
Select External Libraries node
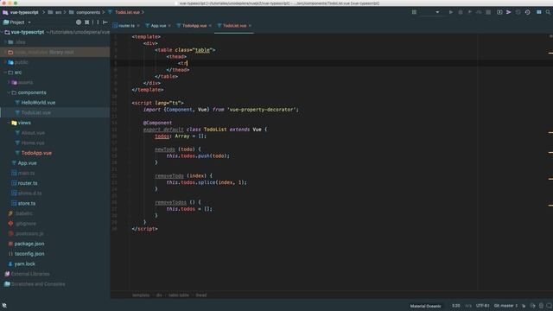(x=30, y=274)
